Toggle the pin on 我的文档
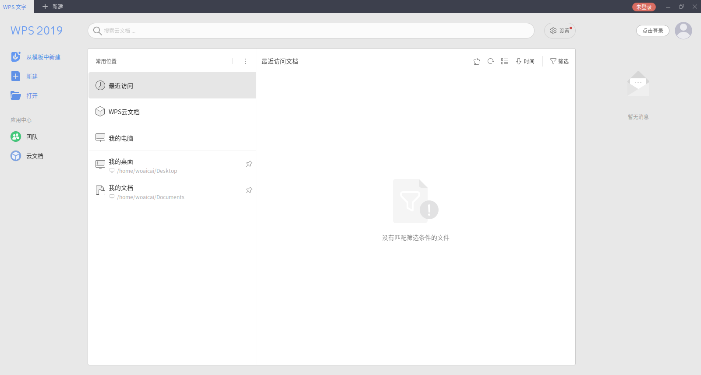The width and height of the screenshot is (701, 375). [249, 190]
